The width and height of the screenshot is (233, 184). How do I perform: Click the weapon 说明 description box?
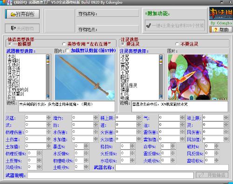67,106
